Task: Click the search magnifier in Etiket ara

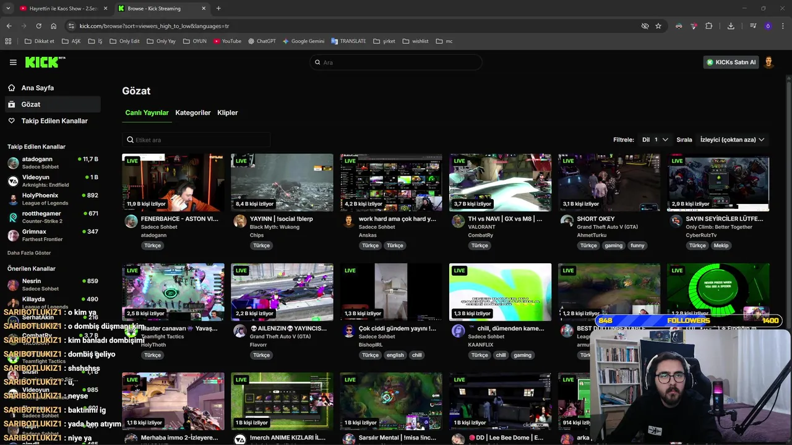Action: point(130,140)
